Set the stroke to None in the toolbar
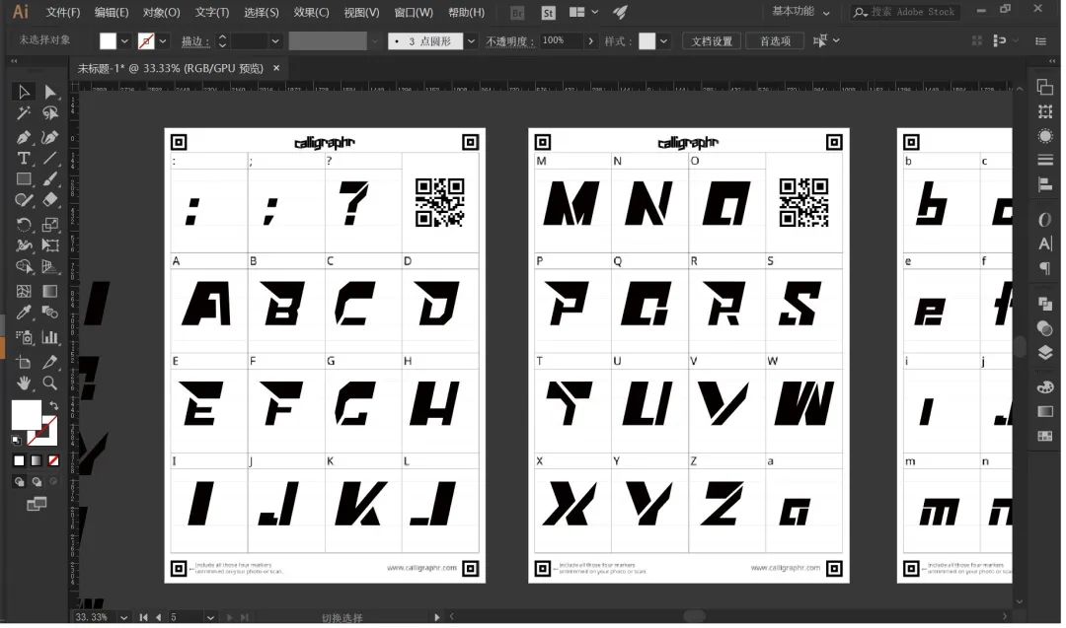This screenshot has height=628, width=1066. click(x=51, y=460)
